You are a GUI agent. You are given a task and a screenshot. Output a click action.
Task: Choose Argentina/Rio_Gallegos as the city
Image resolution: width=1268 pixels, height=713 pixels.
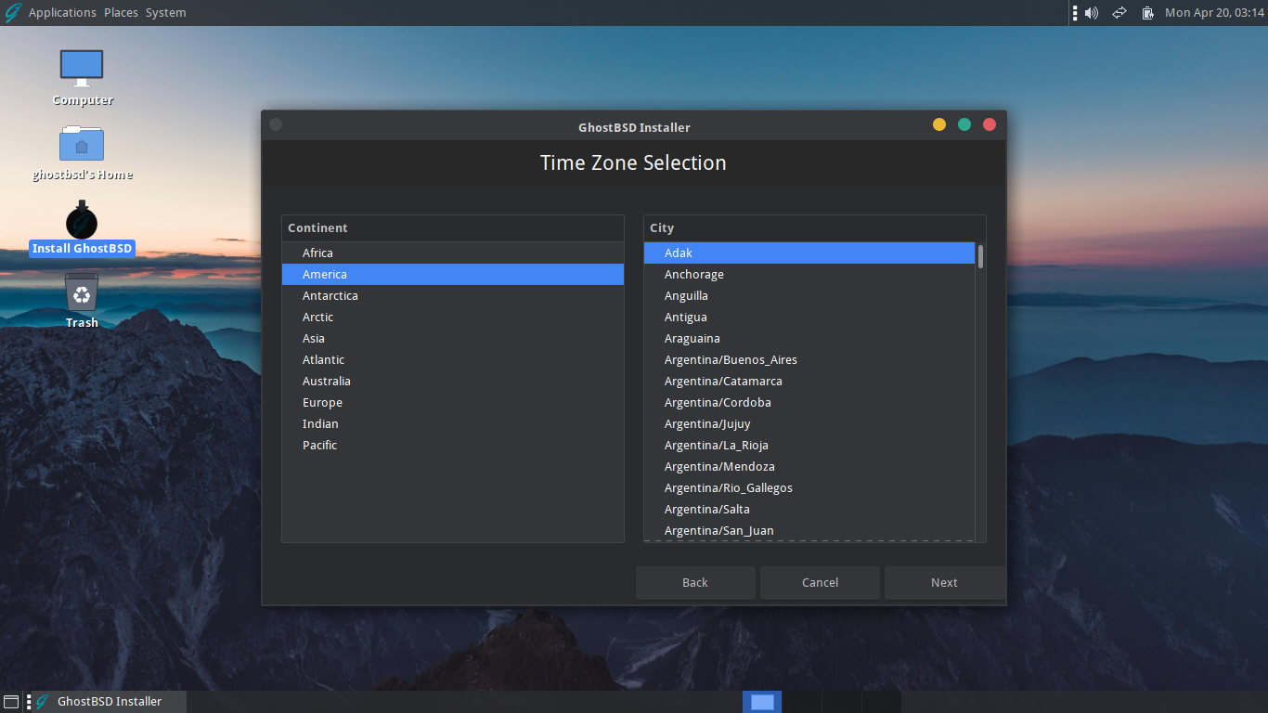click(x=809, y=488)
